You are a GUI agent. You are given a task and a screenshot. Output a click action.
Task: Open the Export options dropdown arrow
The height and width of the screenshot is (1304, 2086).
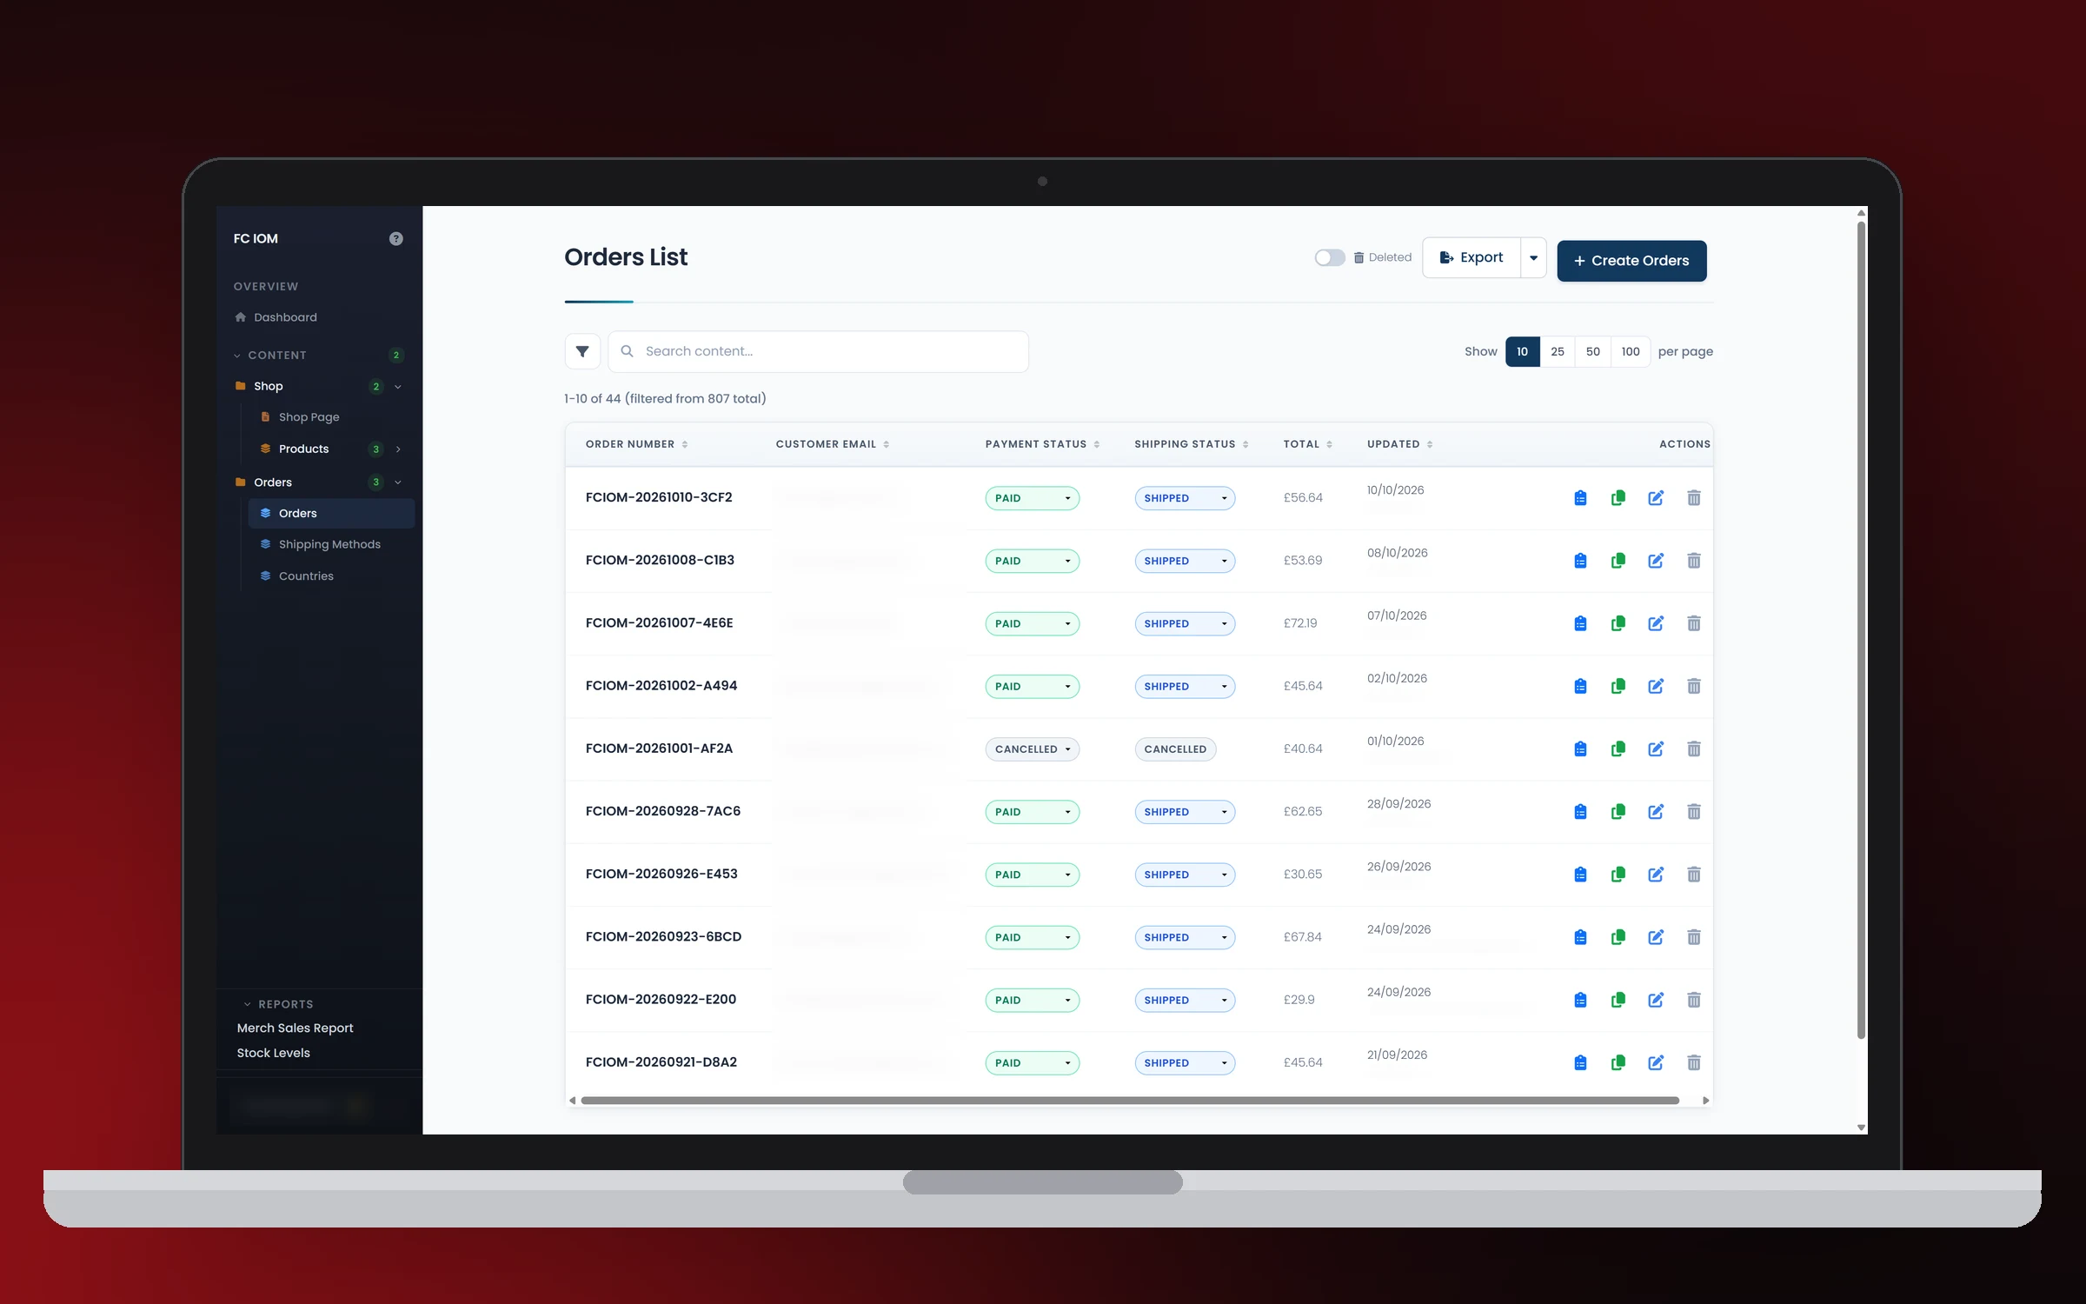(x=1533, y=257)
